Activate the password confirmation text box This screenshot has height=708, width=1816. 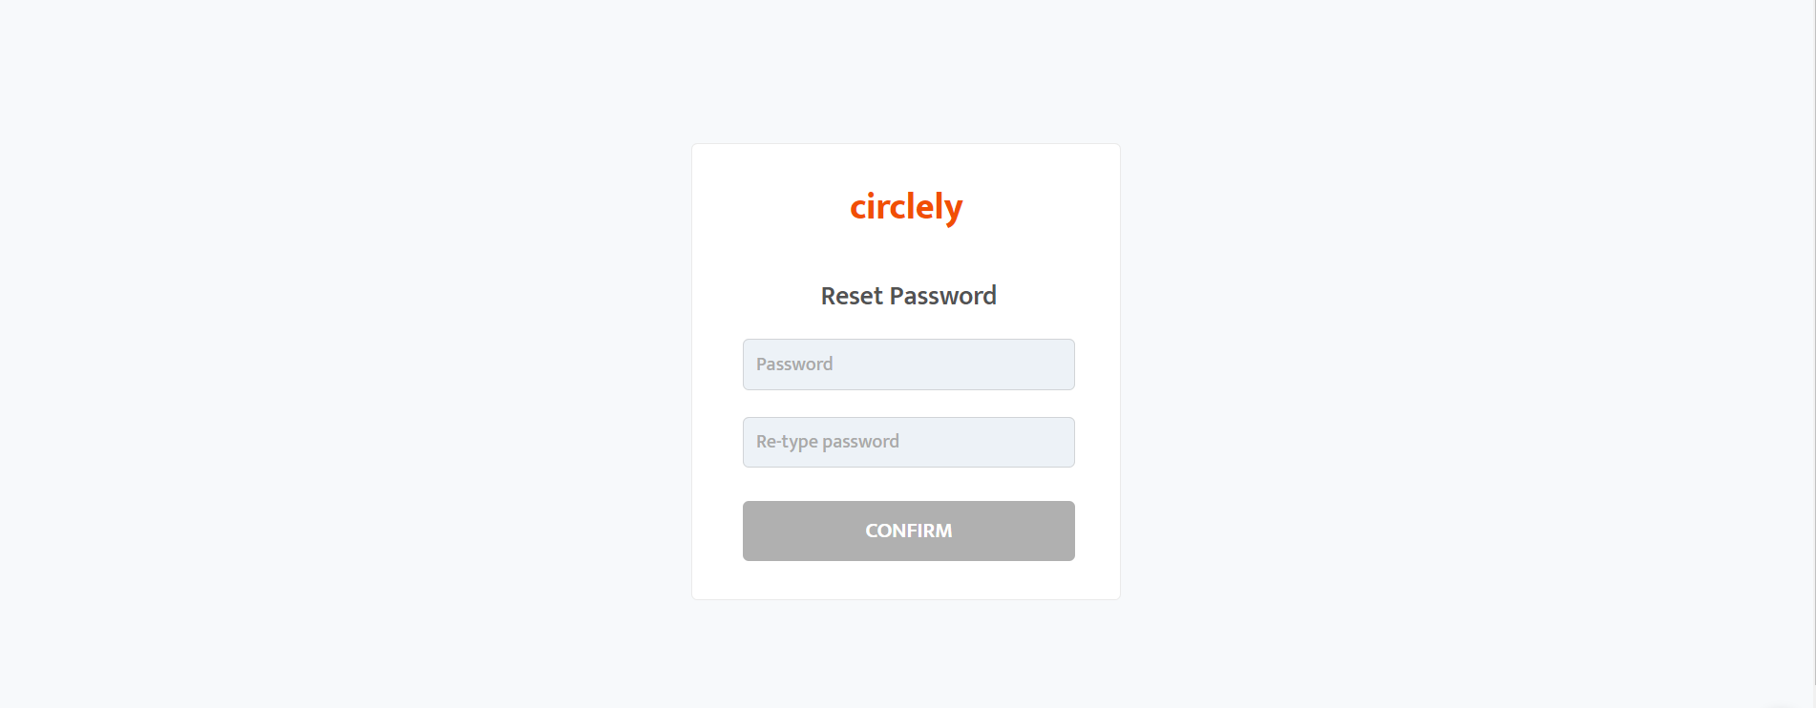click(908, 442)
